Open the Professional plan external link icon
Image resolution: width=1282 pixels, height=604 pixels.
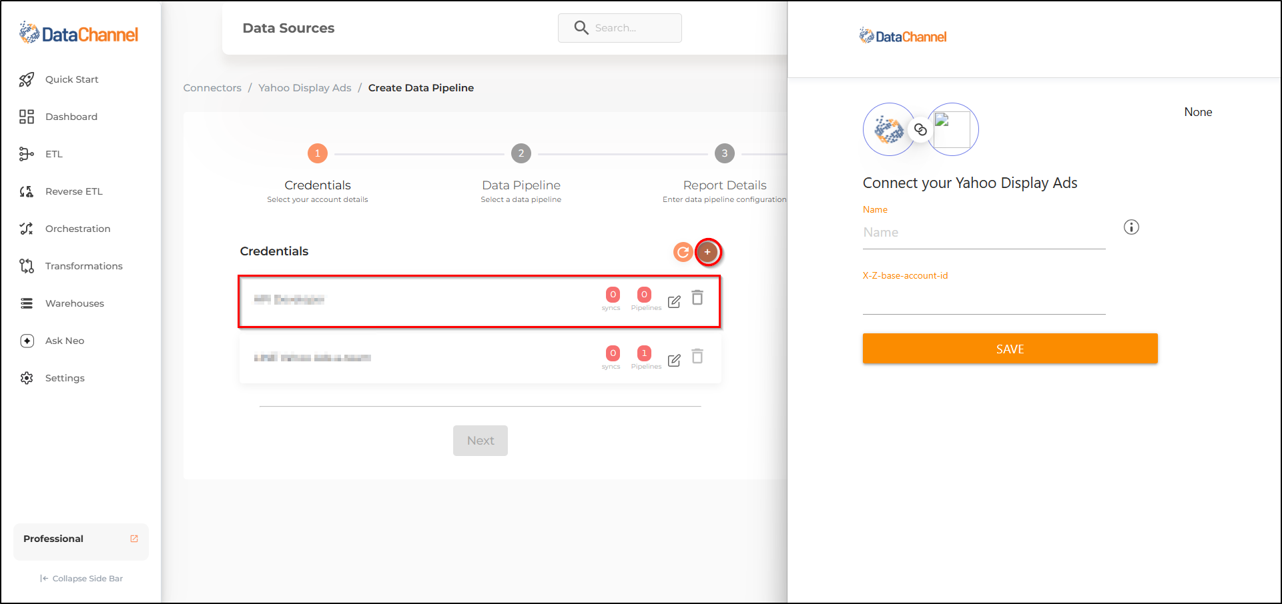click(134, 539)
